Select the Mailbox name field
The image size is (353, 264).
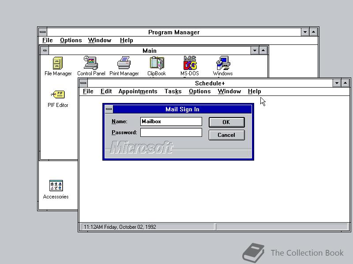(x=171, y=121)
